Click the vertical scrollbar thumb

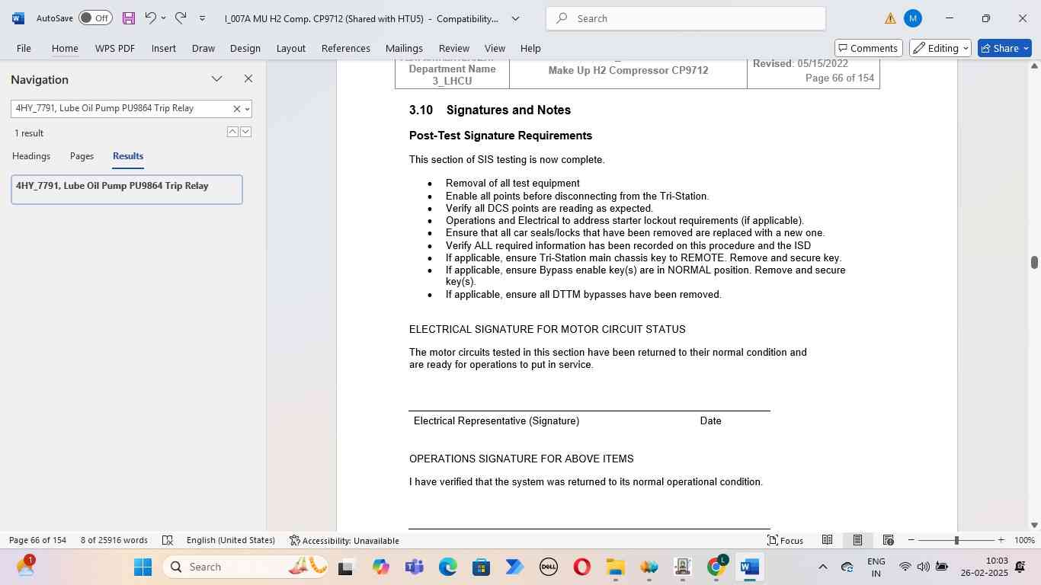tap(1034, 263)
